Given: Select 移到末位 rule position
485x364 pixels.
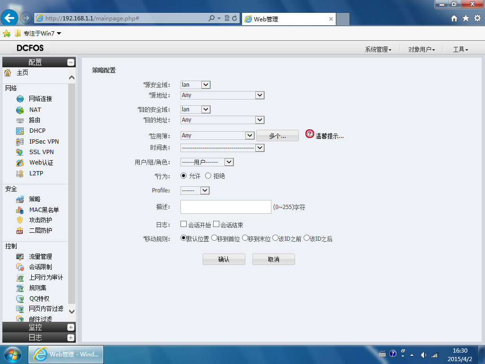Looking at the screenshot, I should tap(245, 238).
